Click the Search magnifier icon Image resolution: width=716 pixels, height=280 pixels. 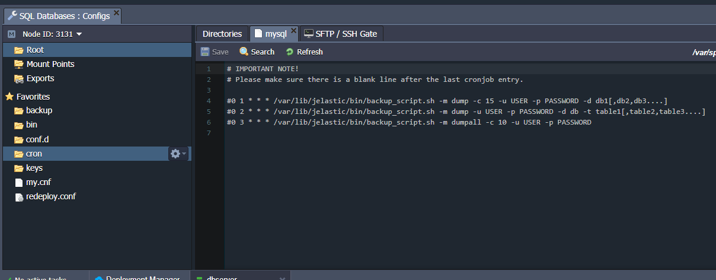point(244,52)
